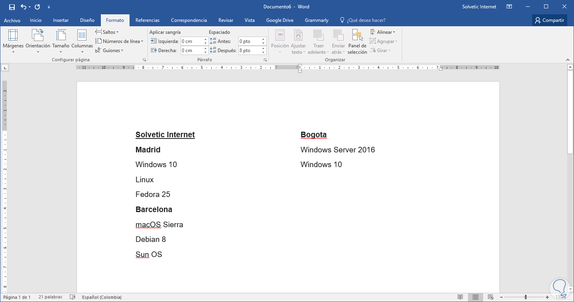Open the Guiones hyphenation dropdown
Viewport: 574px width, 302px height.
point(109,51)
